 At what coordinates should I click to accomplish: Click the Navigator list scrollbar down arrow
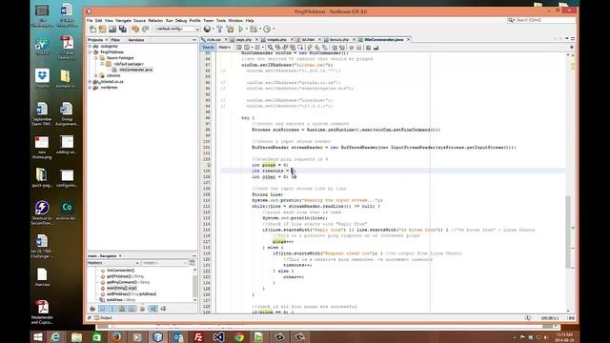click(194, 300)
